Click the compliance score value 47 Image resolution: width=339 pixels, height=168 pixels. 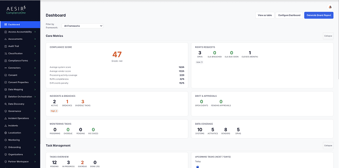pos(117,54)
